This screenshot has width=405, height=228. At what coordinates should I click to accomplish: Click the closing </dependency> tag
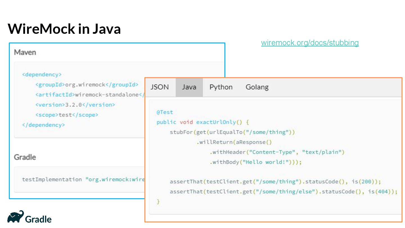(x=43, y=125)
